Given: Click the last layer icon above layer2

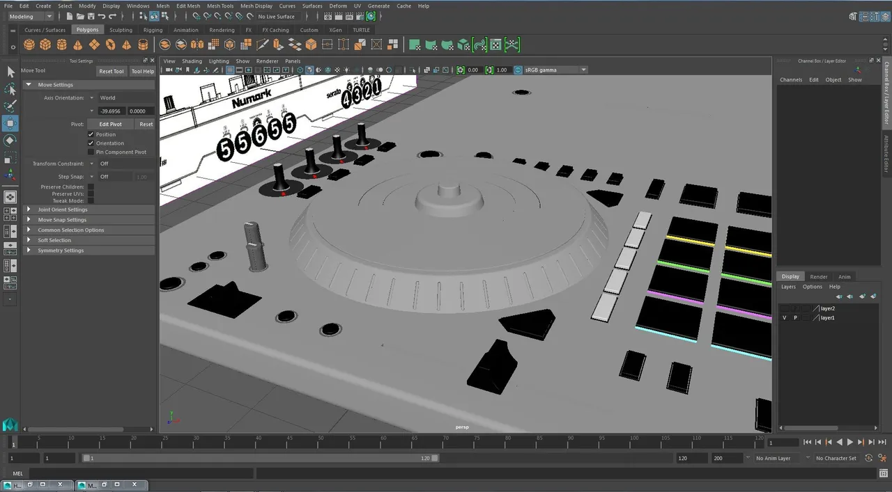Looking at the screenshot, I should pos(873,296).
